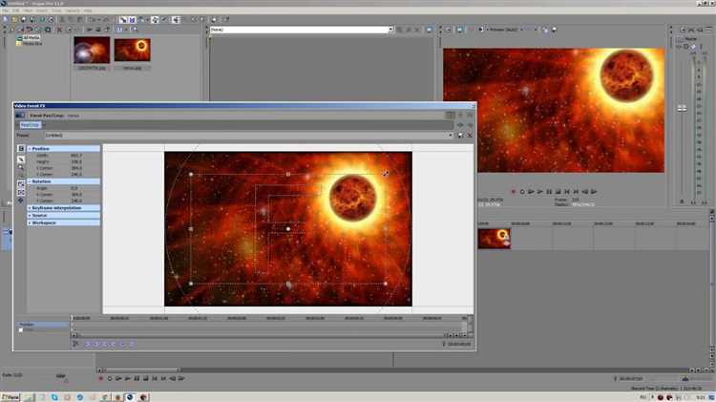Image resolution: width=716 pixels, height=402 pixels.
Task: Select the Normal Edit Tool in Pan/Crop
Action: point(21,159)
